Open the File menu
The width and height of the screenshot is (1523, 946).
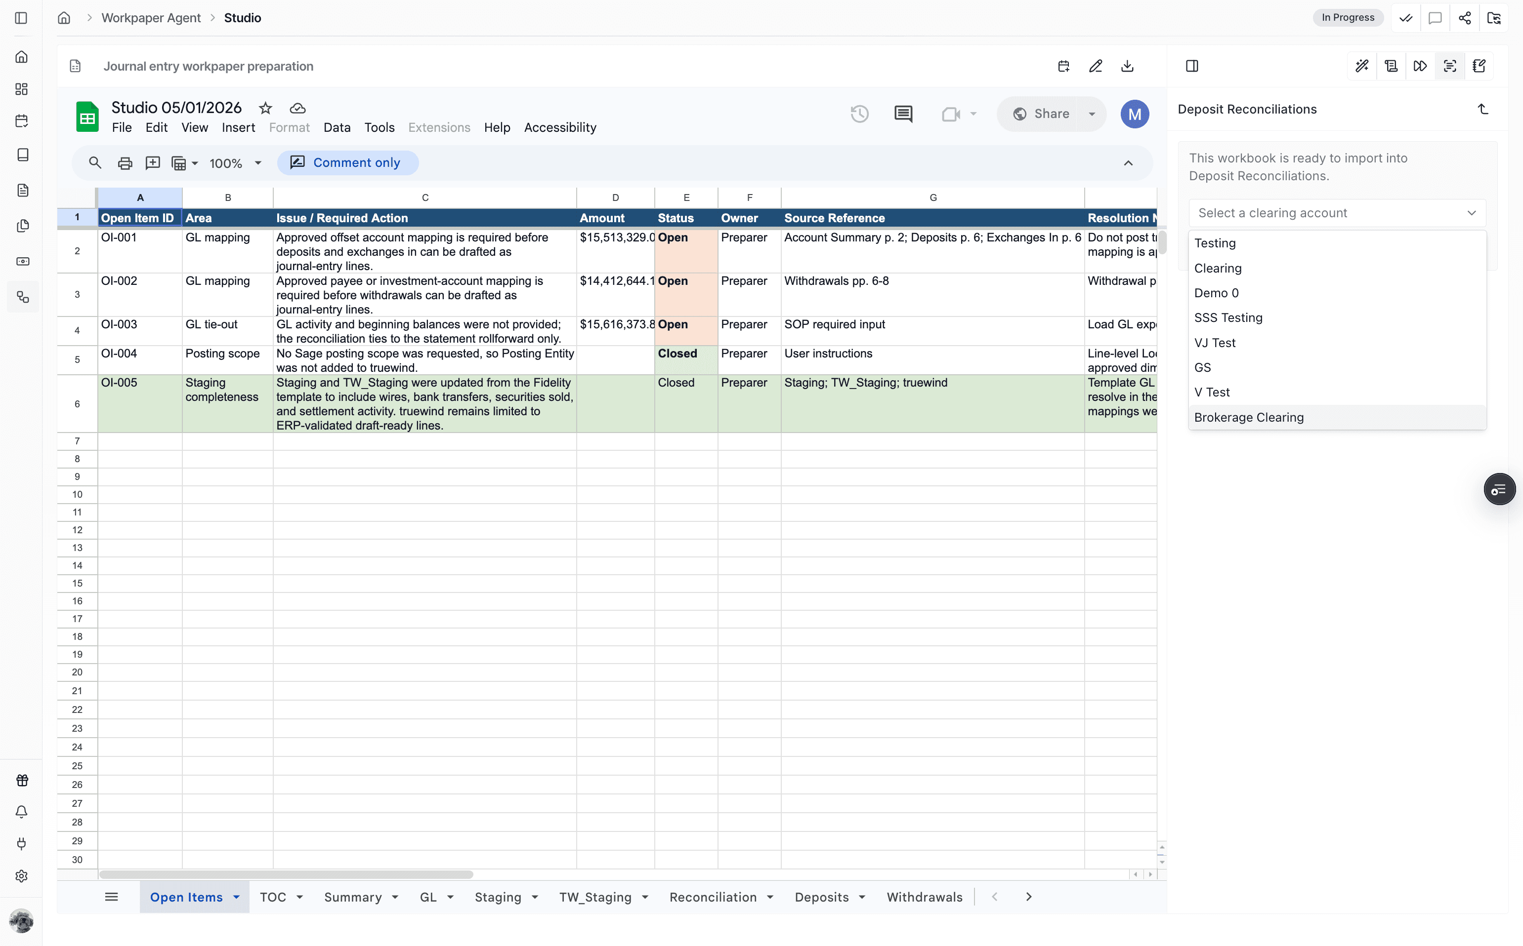point(122,128)
